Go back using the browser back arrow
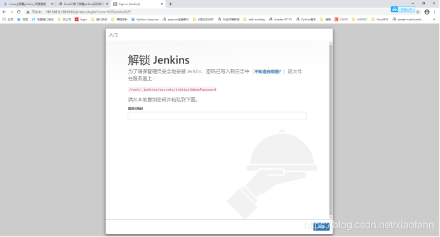 pos(4,12)
